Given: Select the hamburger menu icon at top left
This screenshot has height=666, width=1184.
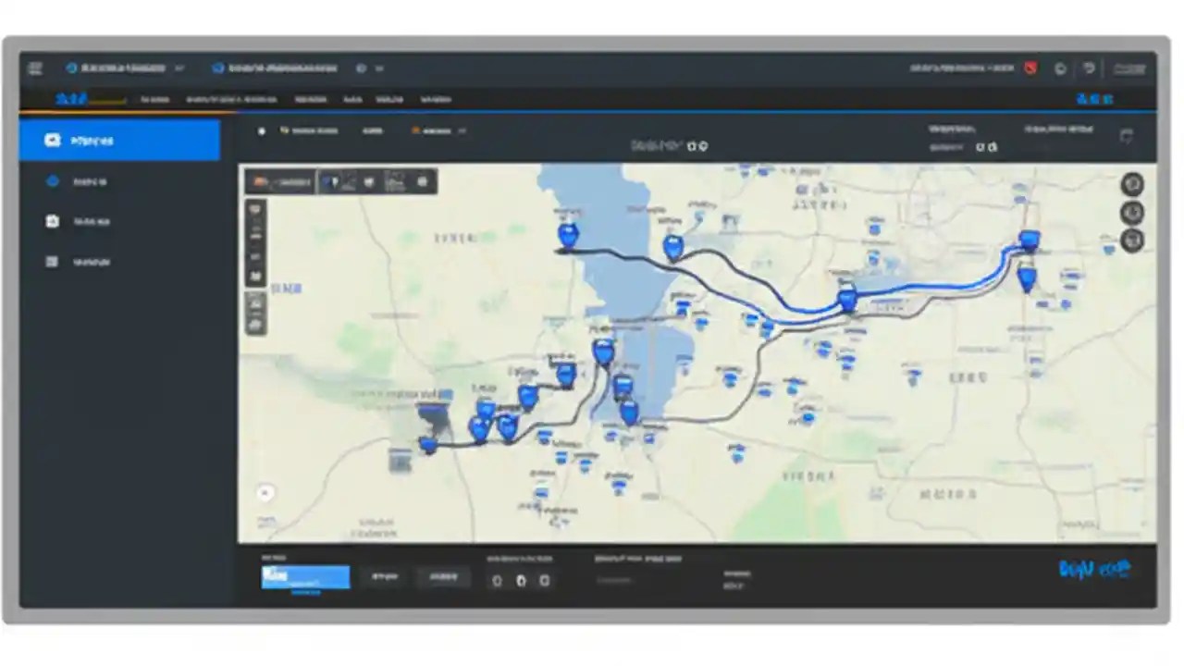Looking at the screenshot, I should pyautogui.click(x=35, y=68).
